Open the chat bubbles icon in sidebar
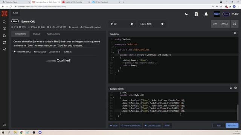The image size is (241, 135). pyautogui.click(x=4, y=49)
